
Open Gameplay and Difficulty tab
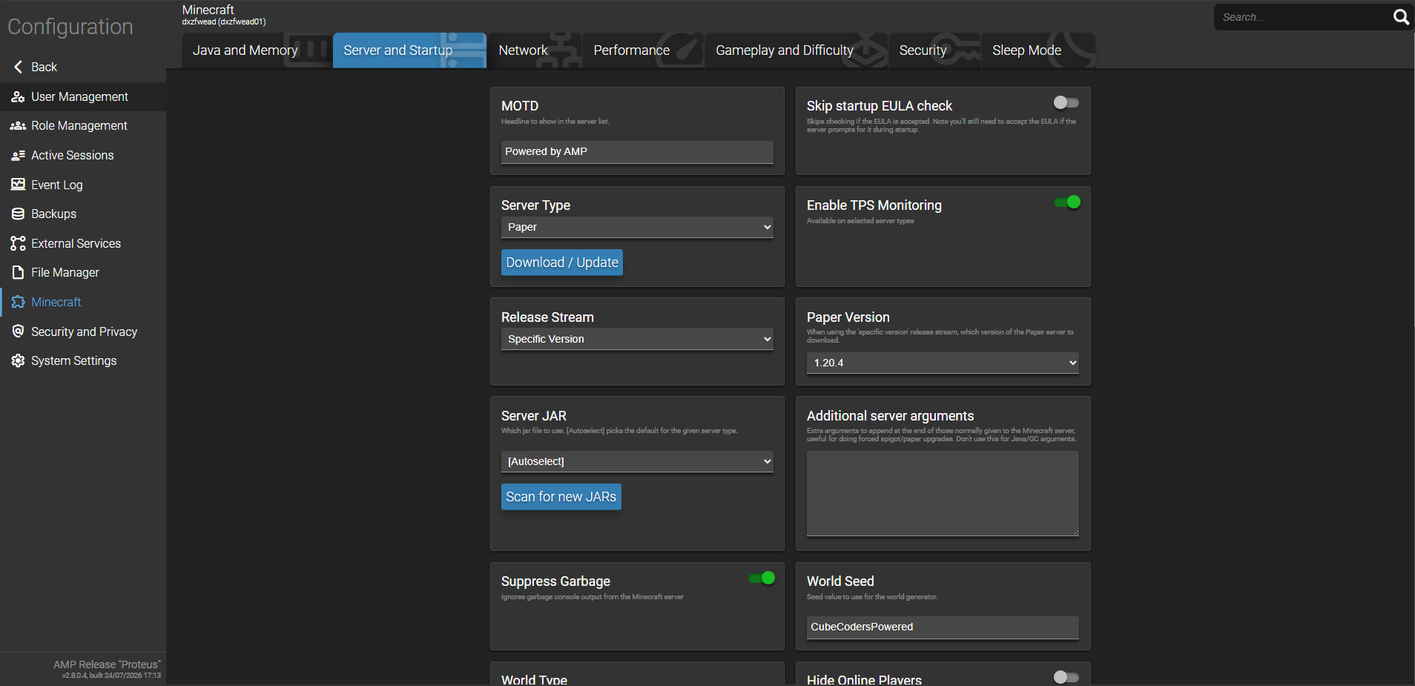[x=796, y=50]
